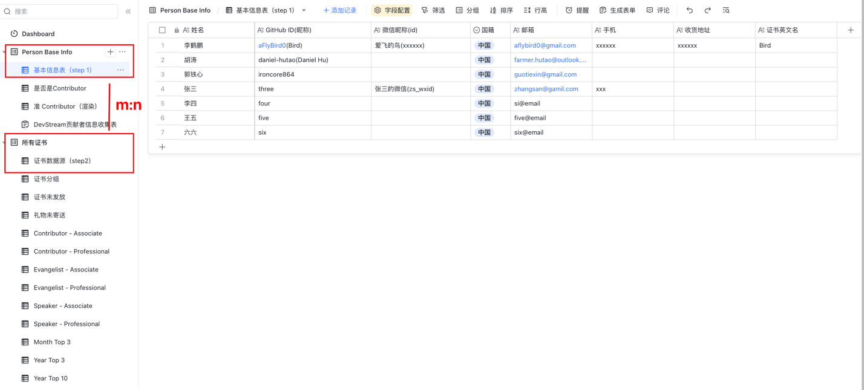Open view dropdown next to 基本信息表 (step 1)

[304, 10]
